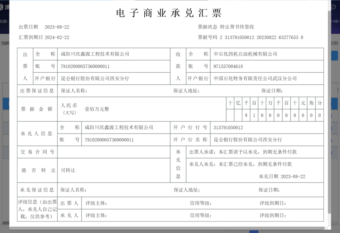Select the 开户行行号 value 313791050012

pyautogui.click(x=228, y=128)
